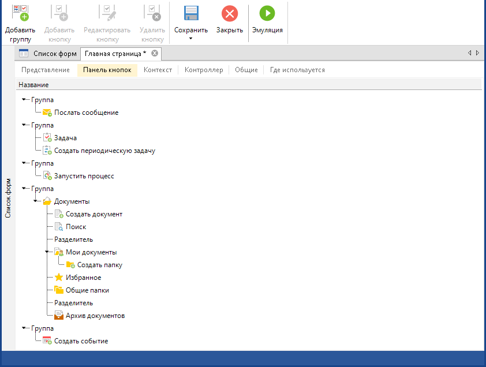Open the Сохранить dropdown arrow
The image size is (486, 367).
190,39
